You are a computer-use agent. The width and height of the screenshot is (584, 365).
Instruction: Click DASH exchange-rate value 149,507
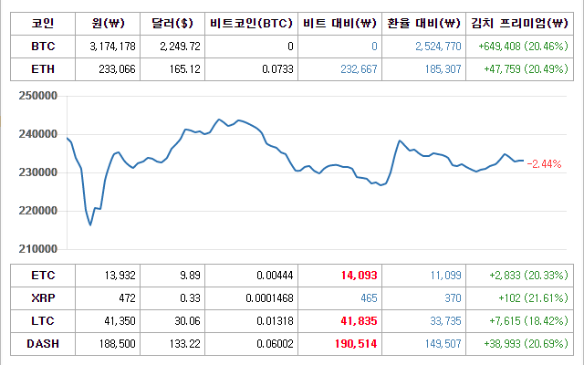tap(443, 344)
